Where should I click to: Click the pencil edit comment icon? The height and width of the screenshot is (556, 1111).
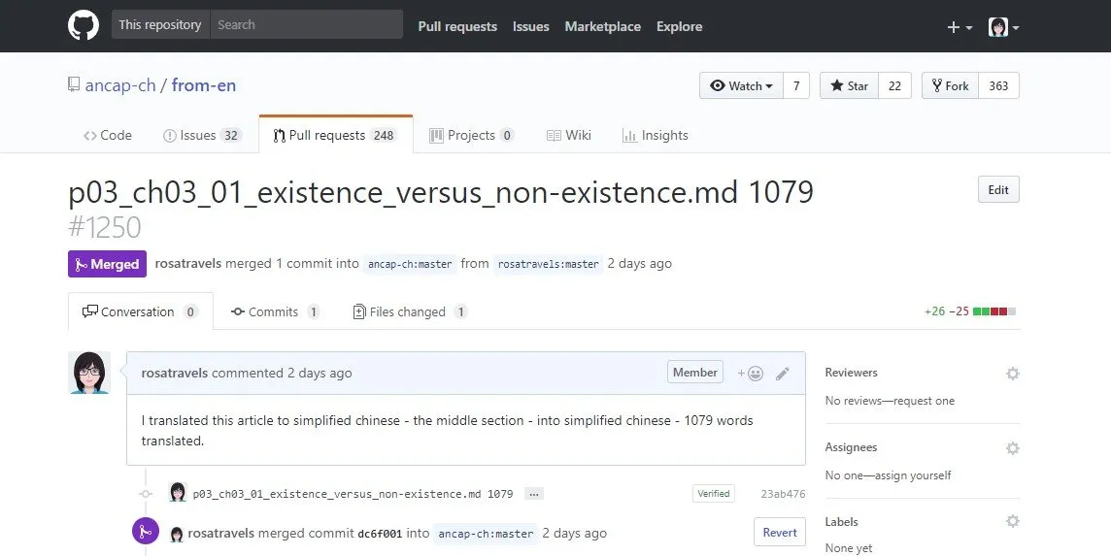tap(783, 374)
